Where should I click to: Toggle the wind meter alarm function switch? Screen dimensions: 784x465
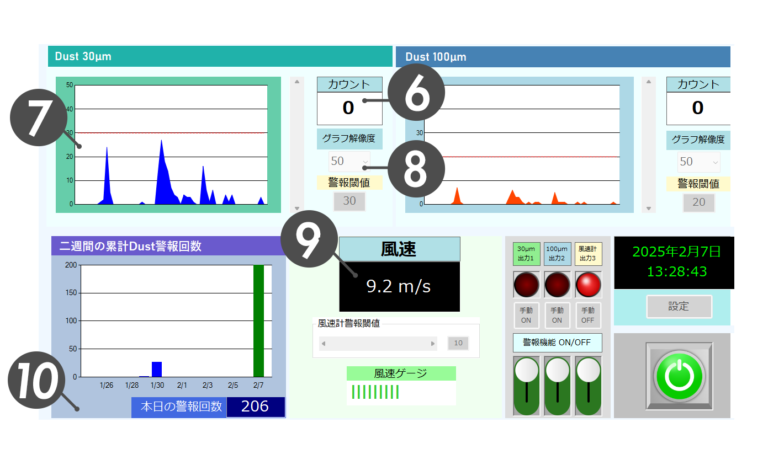[x=589, y=386]
